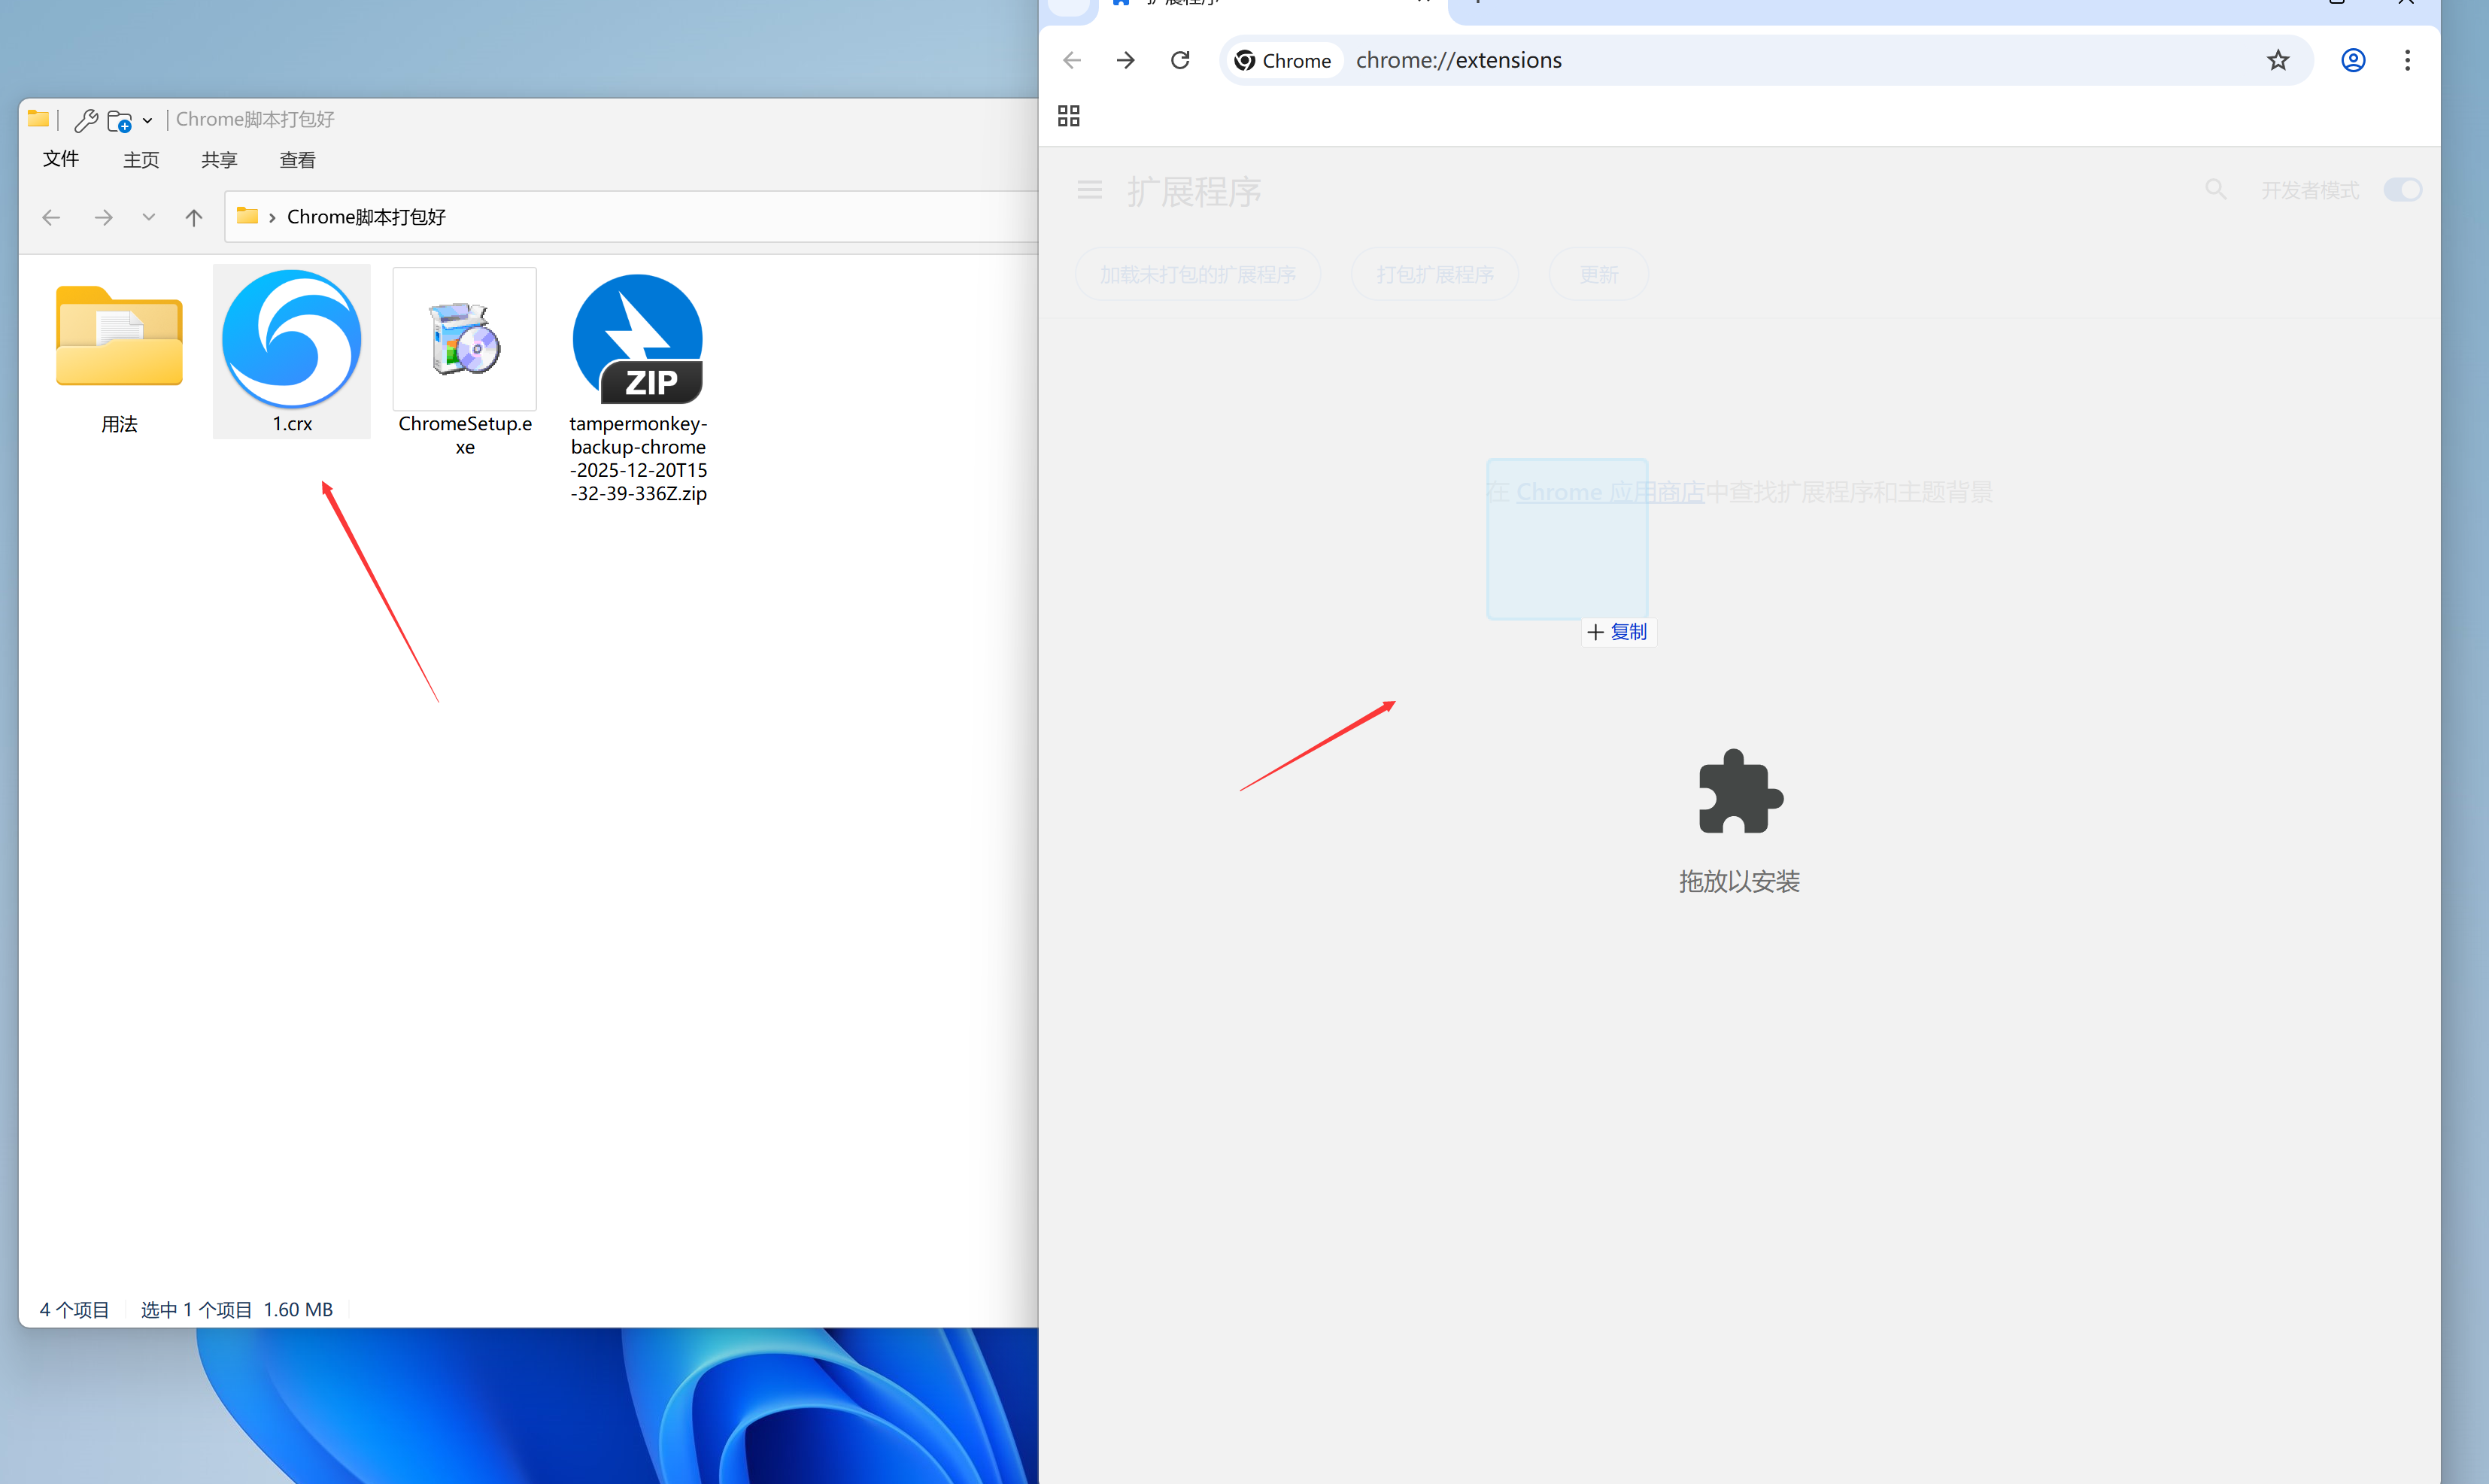Click new folder icon in Explorer title bar
Viewport: 2489px width, 1484px height.
[x=119, y=121]
